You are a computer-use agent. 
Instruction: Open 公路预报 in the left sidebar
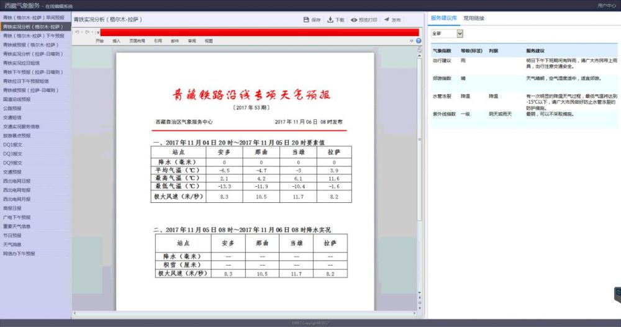coord(12,108)
